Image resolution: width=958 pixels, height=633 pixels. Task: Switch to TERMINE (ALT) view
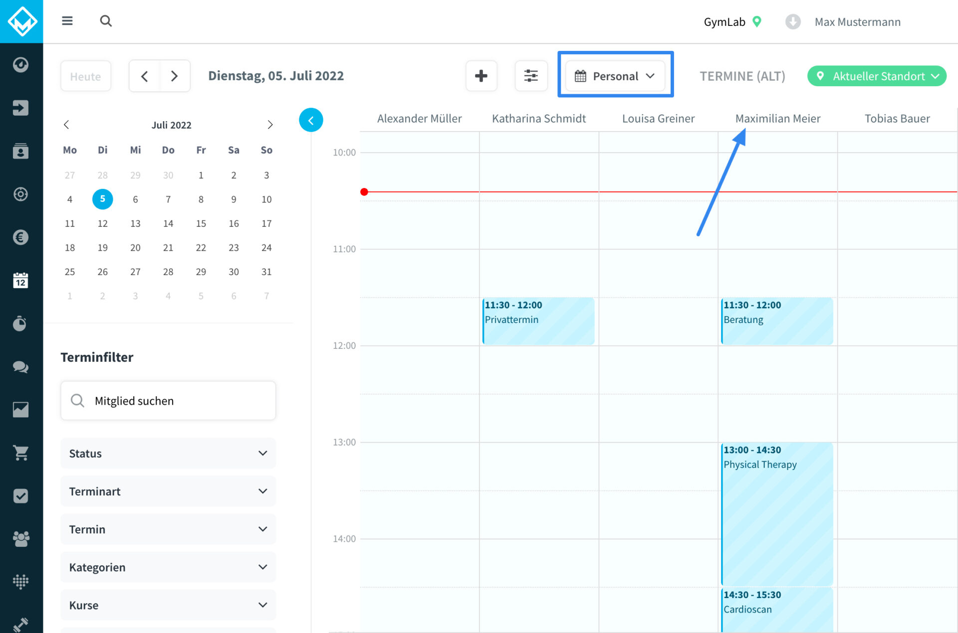[742, 76]
